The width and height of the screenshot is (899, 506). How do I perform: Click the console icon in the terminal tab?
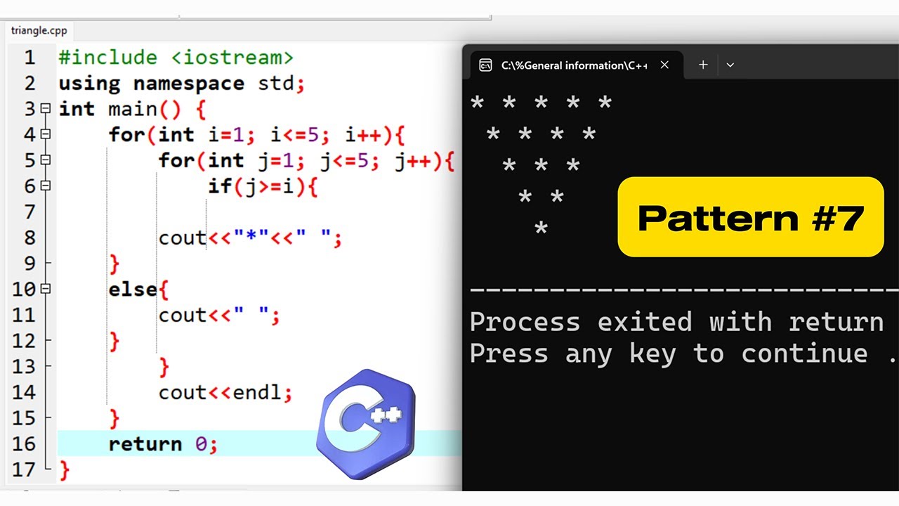[x=485, y=65]
